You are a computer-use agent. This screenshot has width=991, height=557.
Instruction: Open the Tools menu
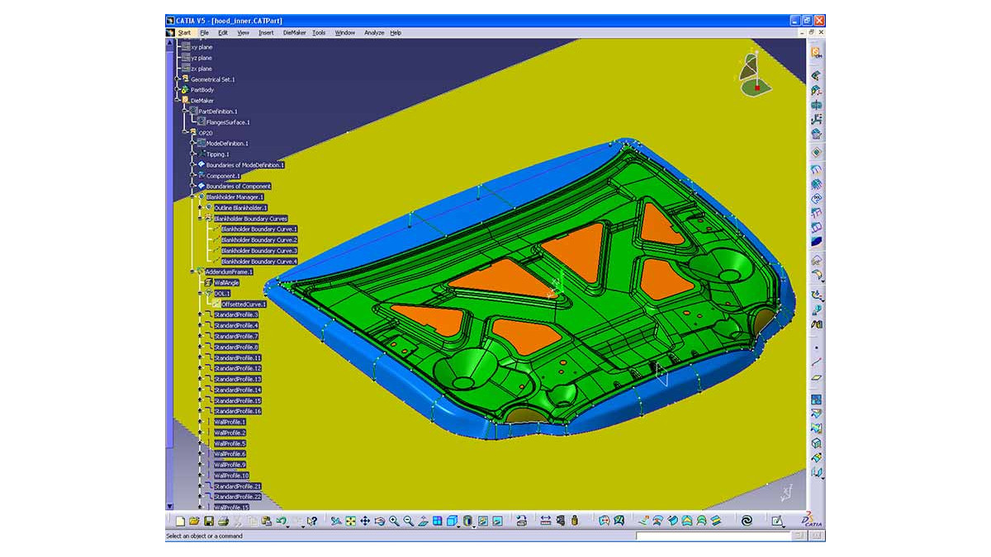click(319, 33)
